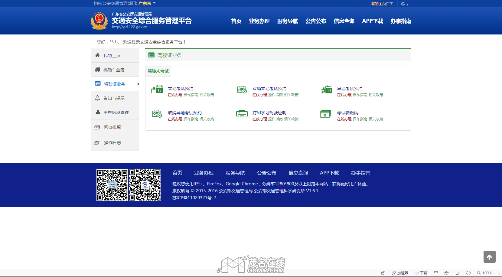Select 用户信息管理 label in the sidebar
This screenshot has height=277, width=502.
[116, 112]
